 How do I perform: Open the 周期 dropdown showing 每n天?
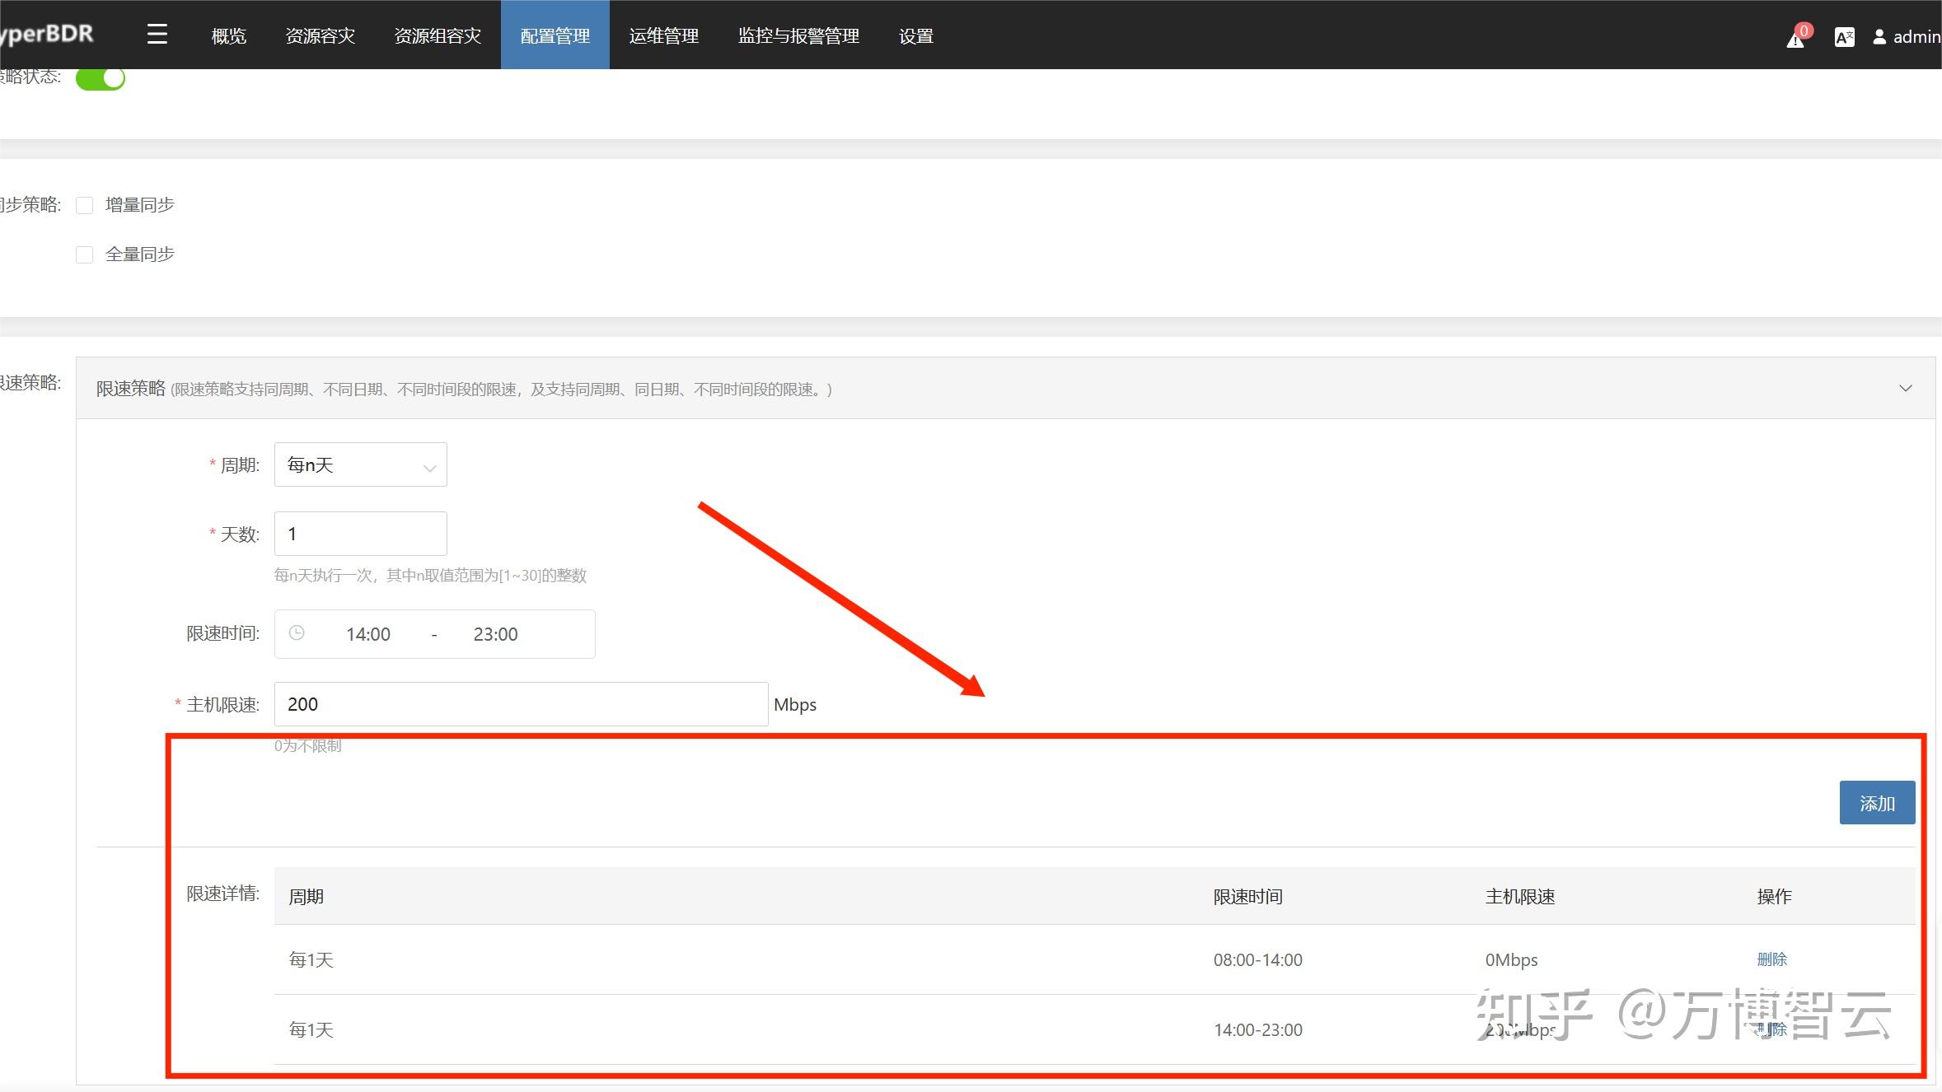point(360,464)
